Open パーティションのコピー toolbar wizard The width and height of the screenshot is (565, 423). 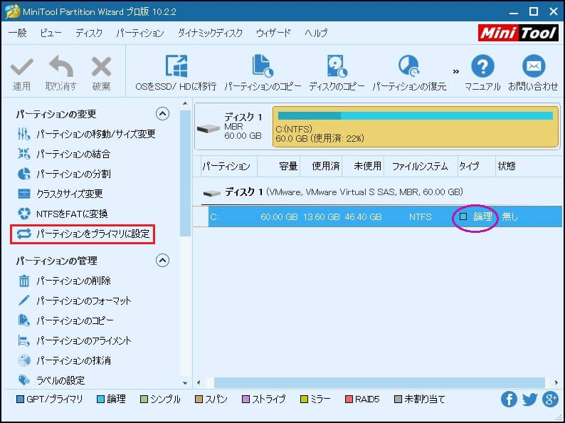[x=263, y=72]
